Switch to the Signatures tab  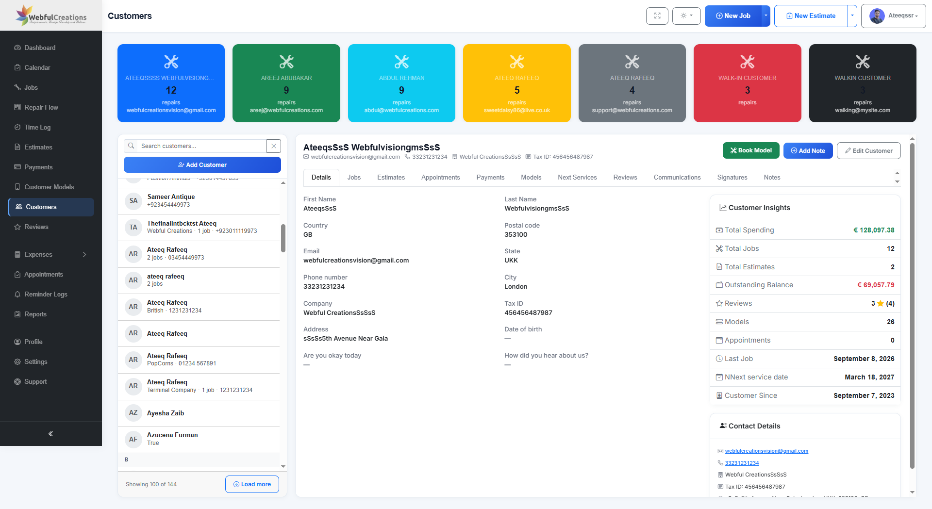(732, 178)
